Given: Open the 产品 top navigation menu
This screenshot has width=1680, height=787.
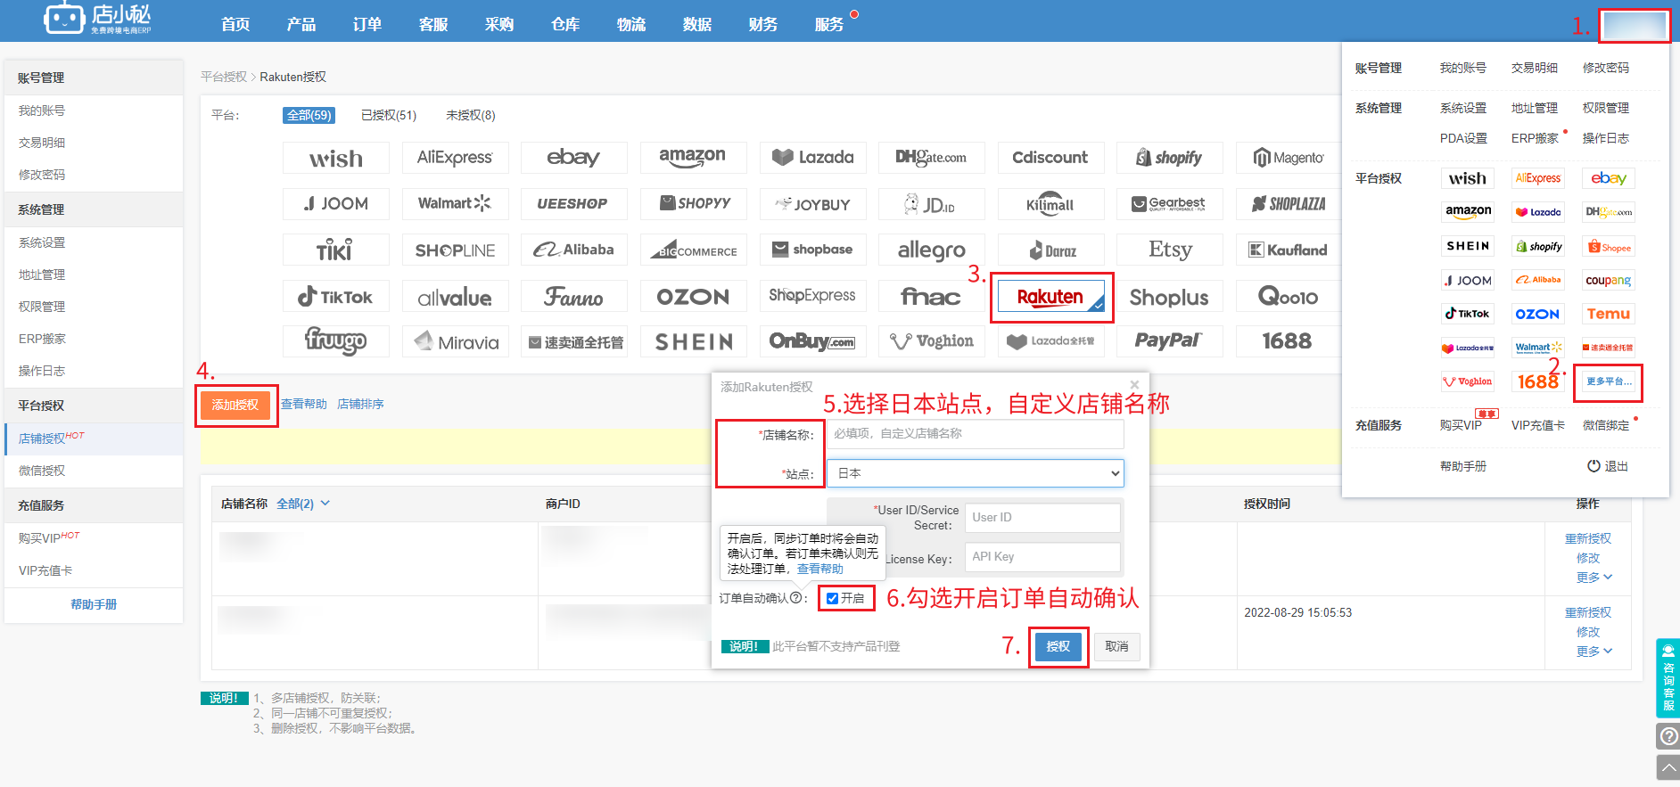Looking at the screenshot, I should pos(301,25).
